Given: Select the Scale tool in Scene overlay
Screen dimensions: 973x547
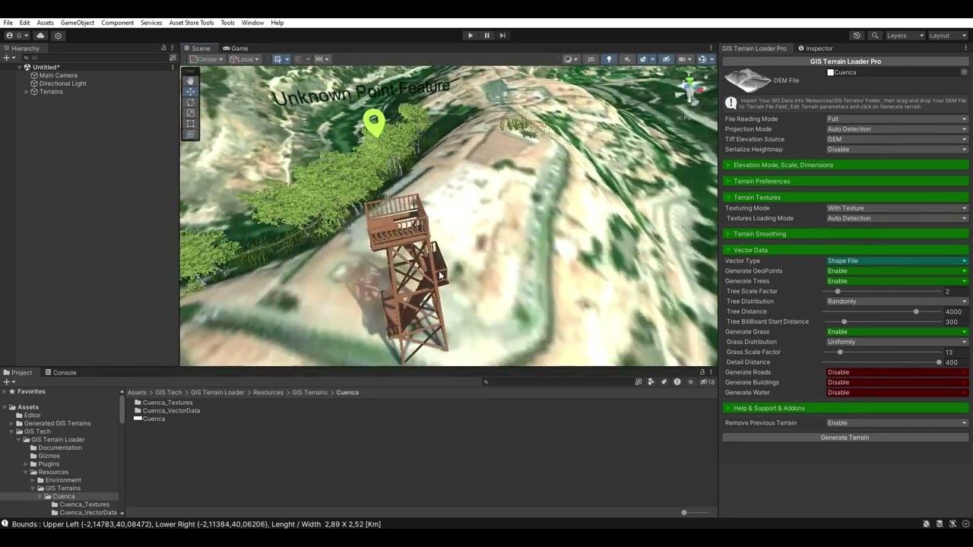Looking at the screenshot, I should (190, 112).
